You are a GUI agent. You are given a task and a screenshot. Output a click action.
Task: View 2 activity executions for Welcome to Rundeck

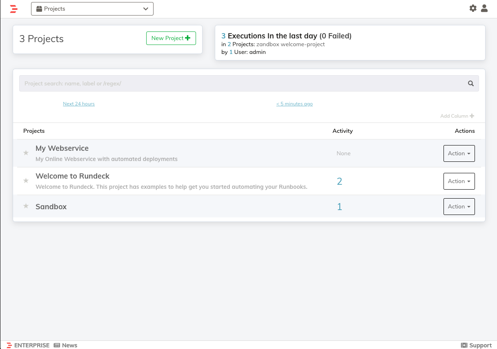[339, 181]
